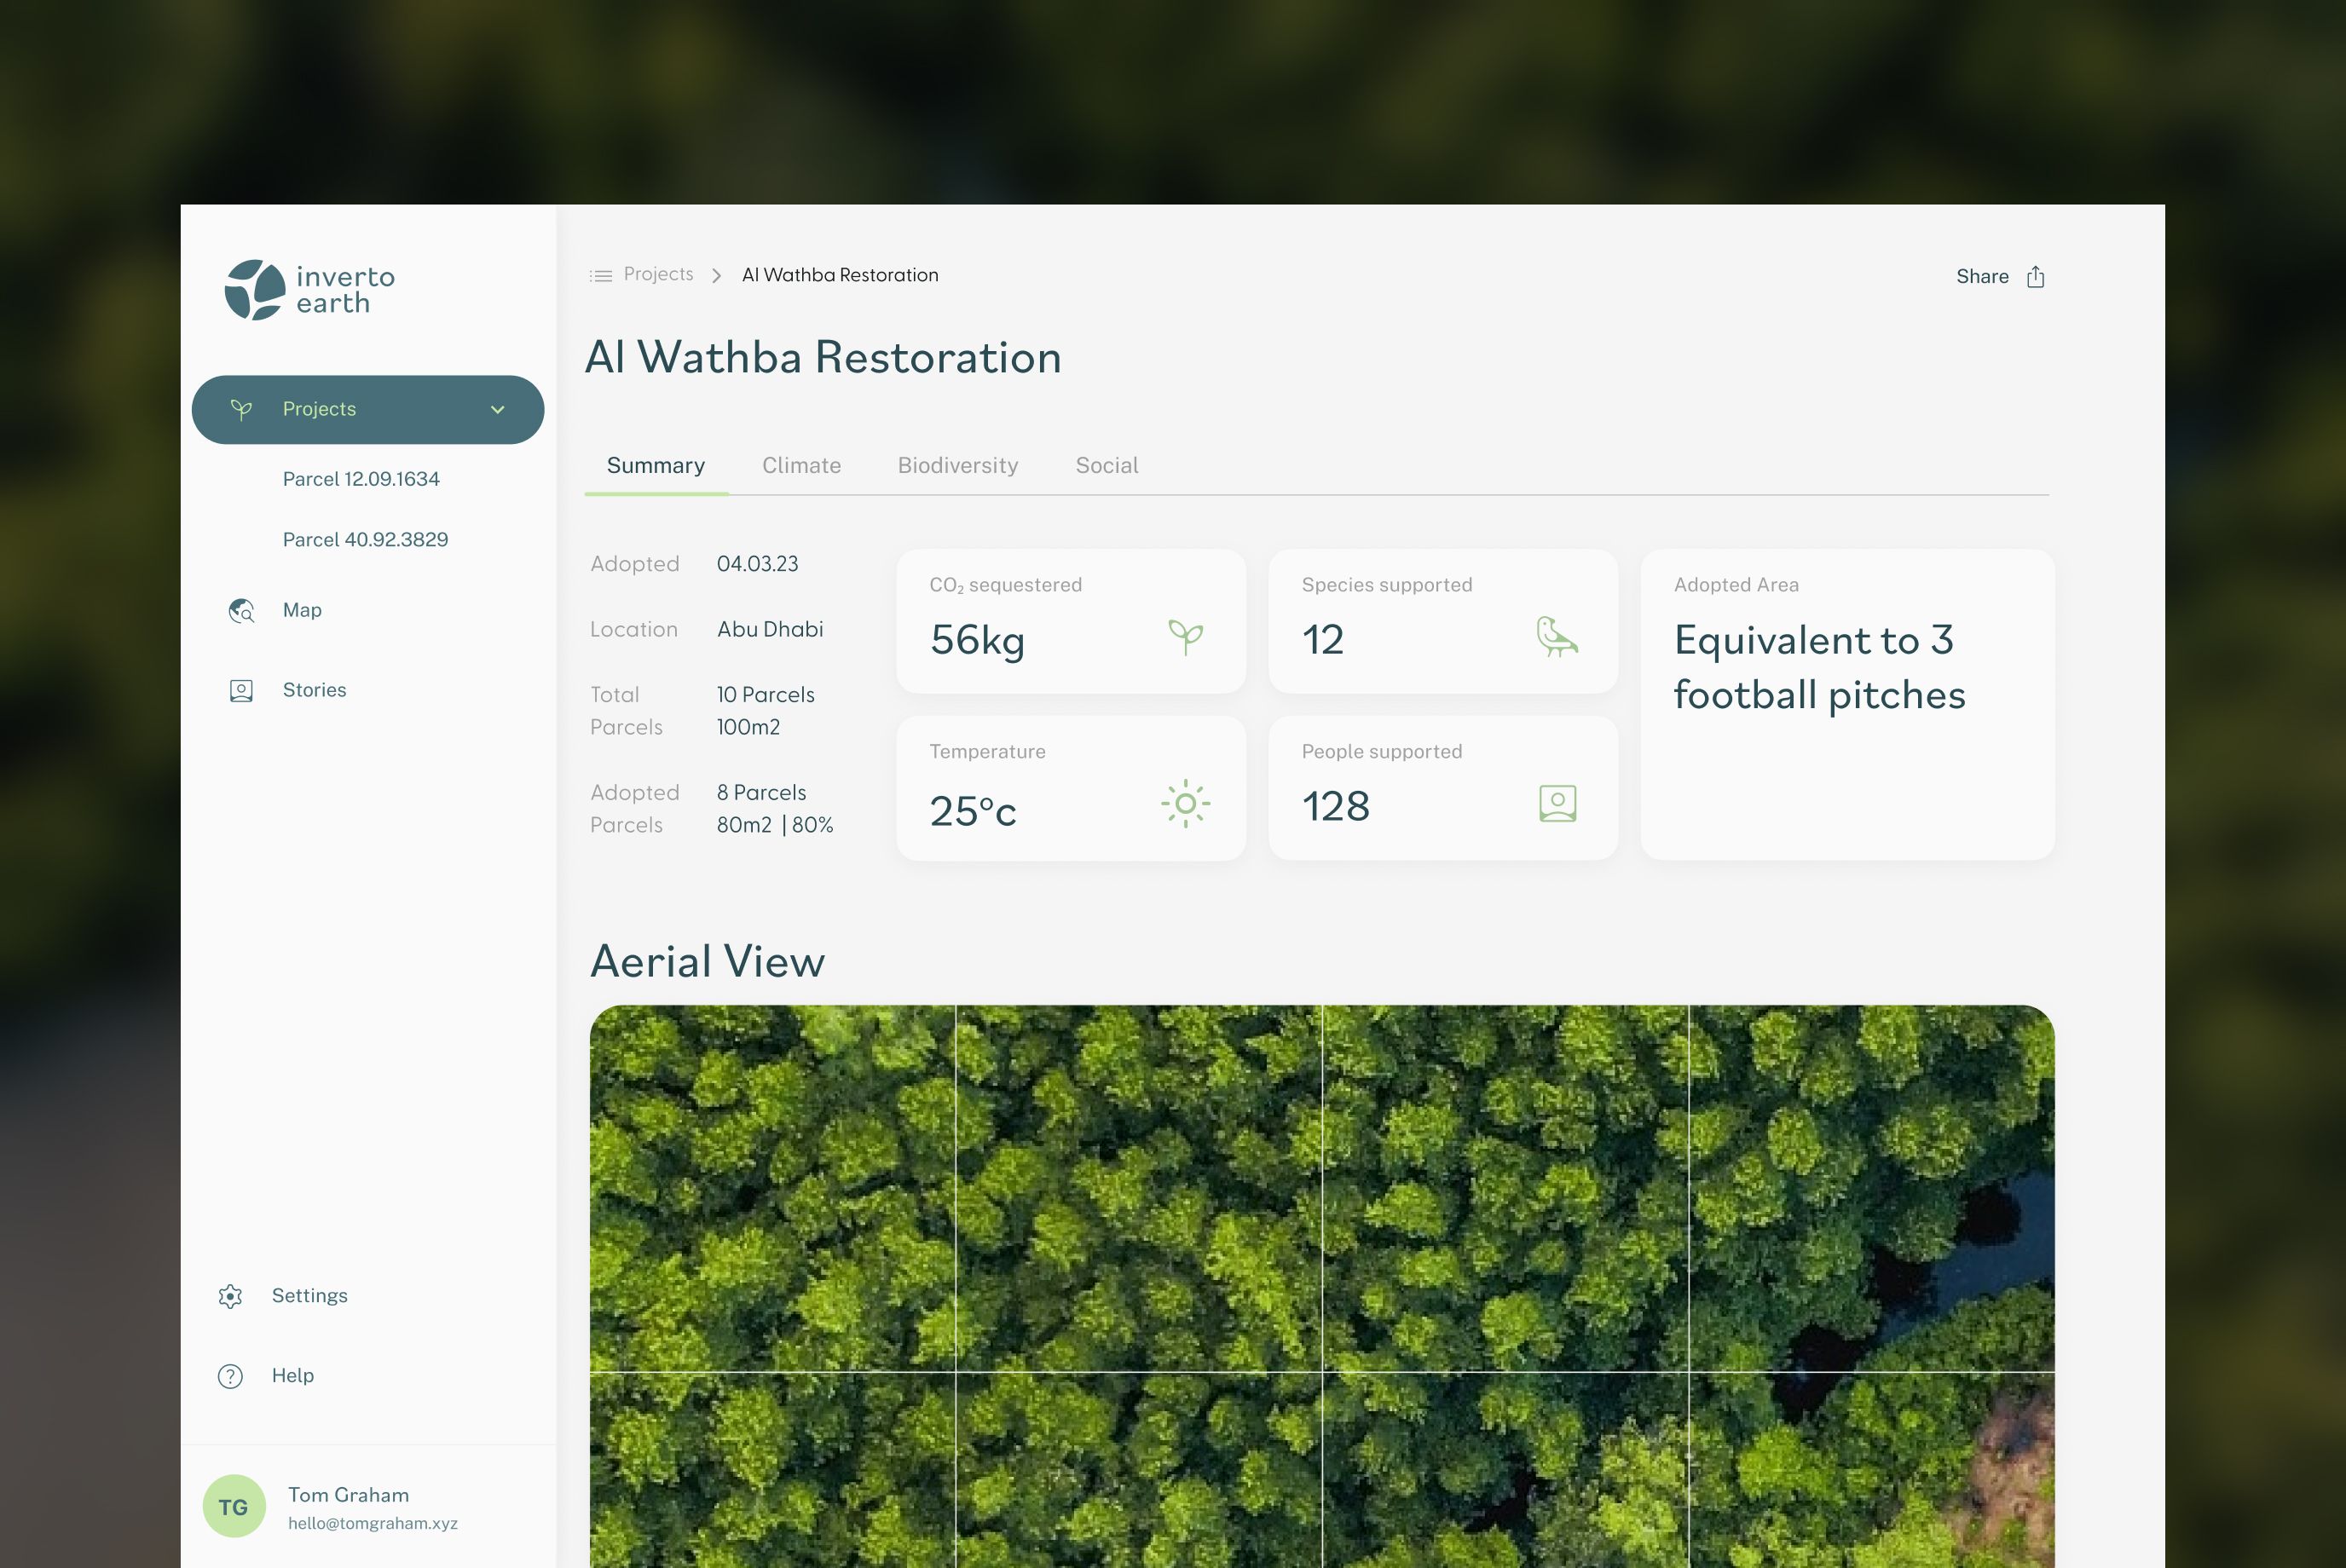Click the Projects breadcrumb link
This screenshot has height=1568, width=2346.
tap(658, 274)
